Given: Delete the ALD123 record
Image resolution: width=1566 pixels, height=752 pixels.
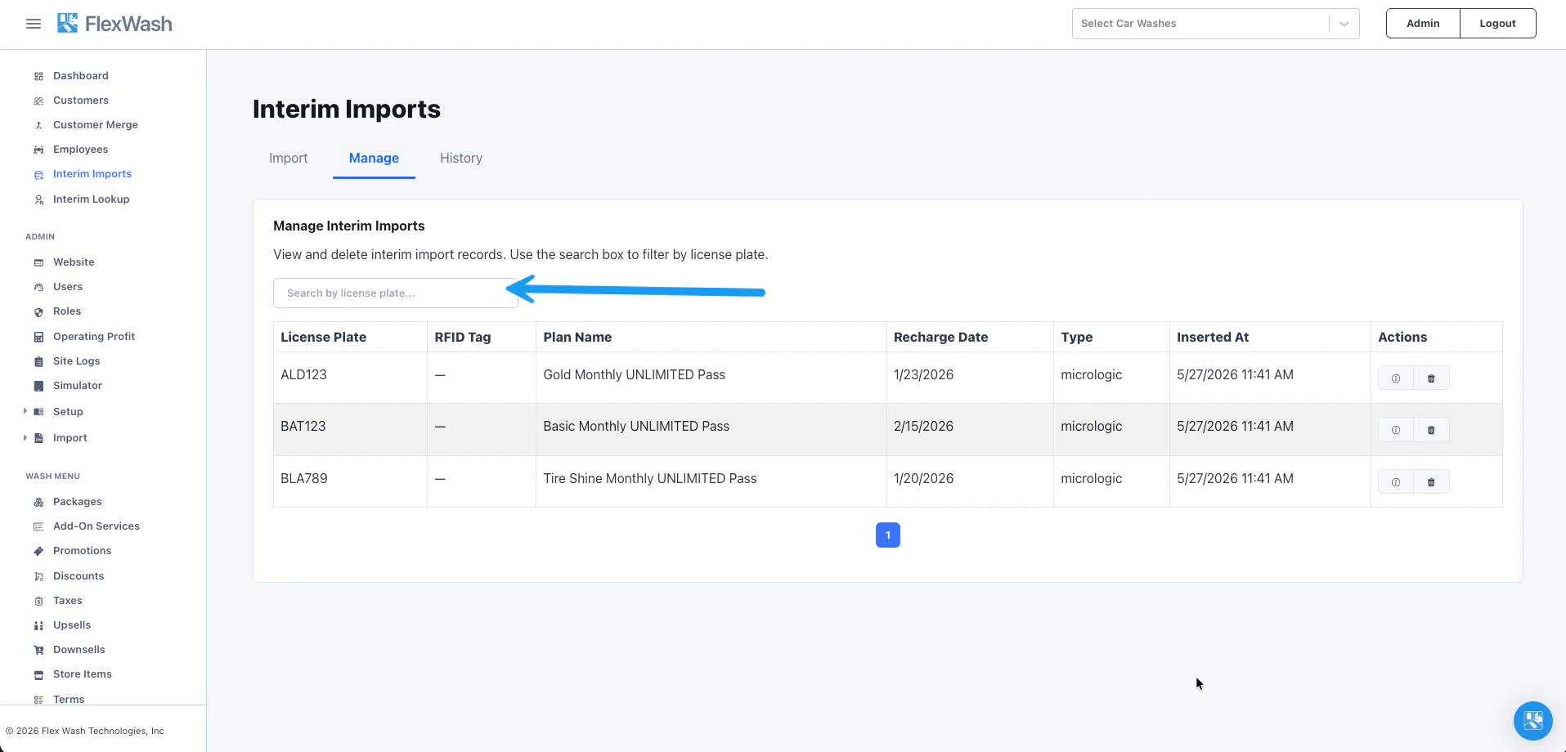Looking at the screenshot, I should (1431, 378).
